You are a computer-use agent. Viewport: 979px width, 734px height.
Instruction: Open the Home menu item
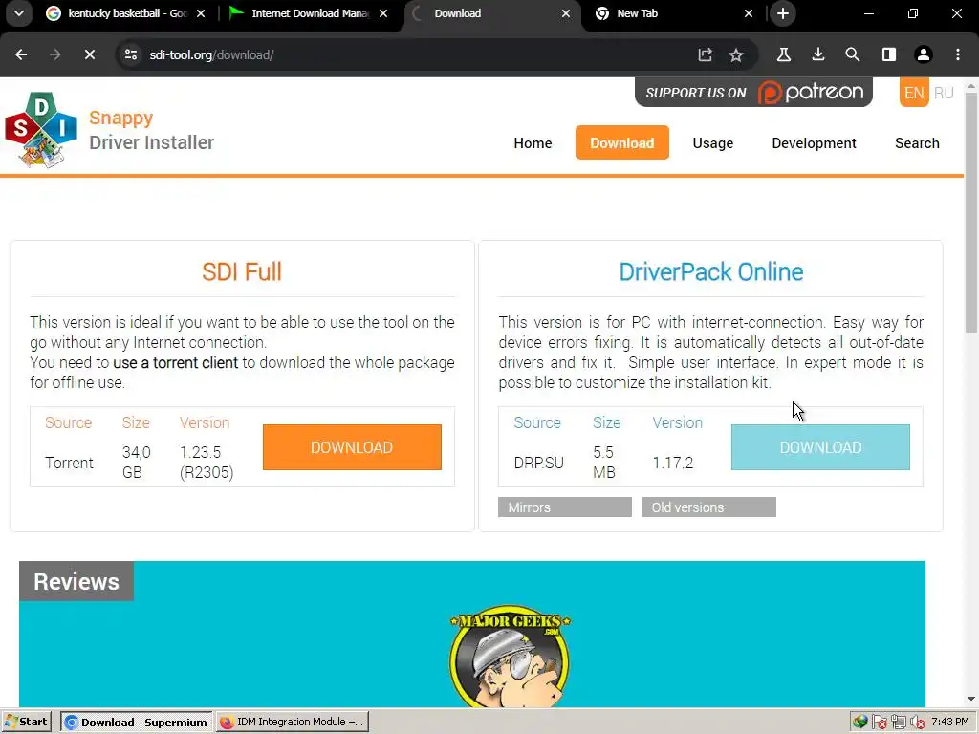533,143
